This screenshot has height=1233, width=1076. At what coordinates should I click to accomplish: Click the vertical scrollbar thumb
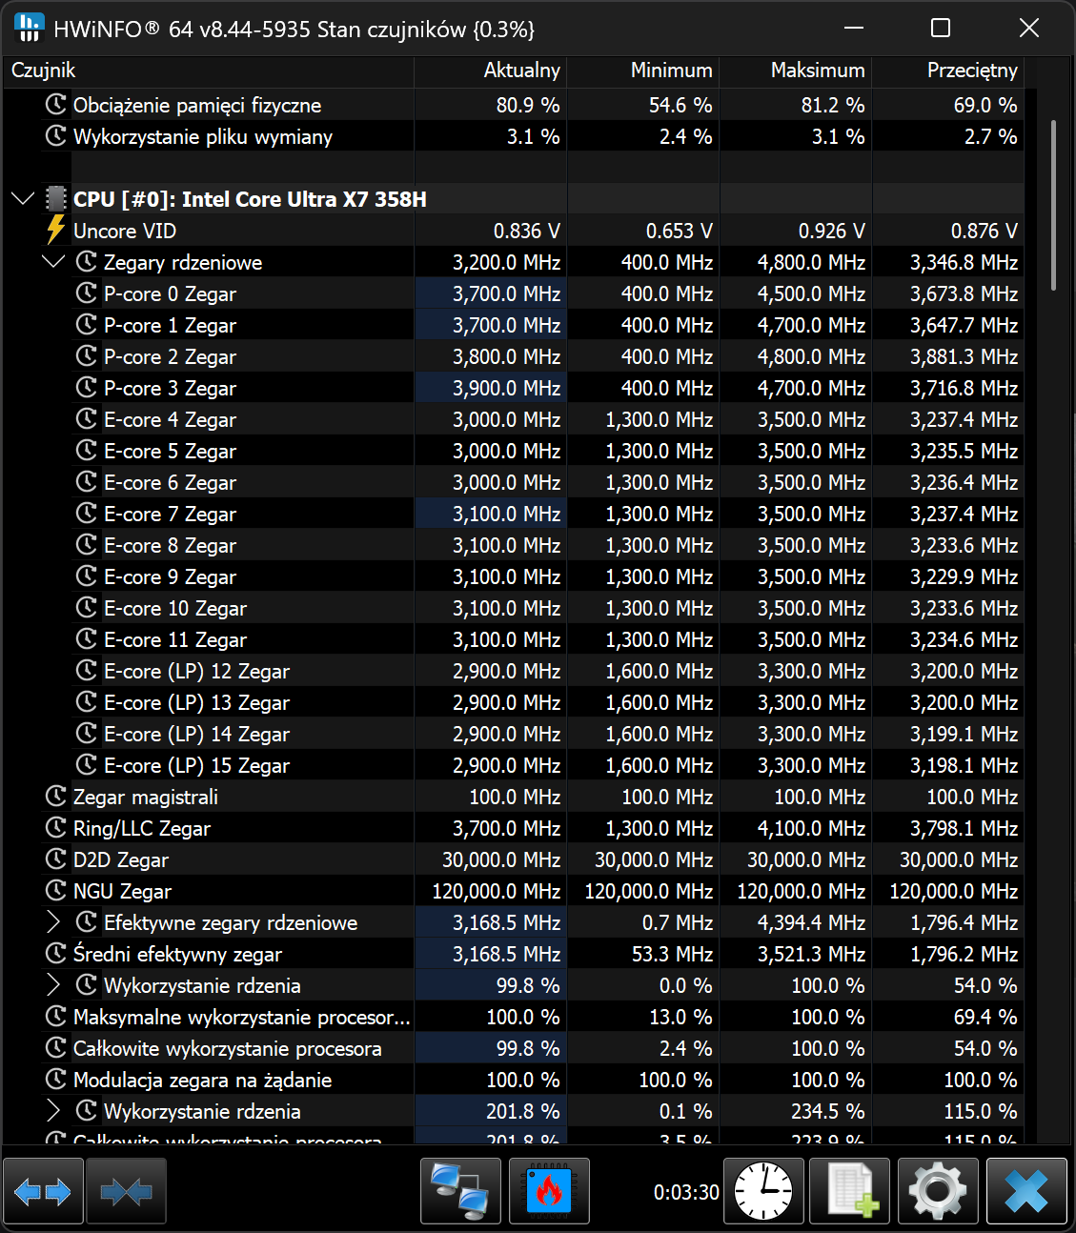(1053, 205)
